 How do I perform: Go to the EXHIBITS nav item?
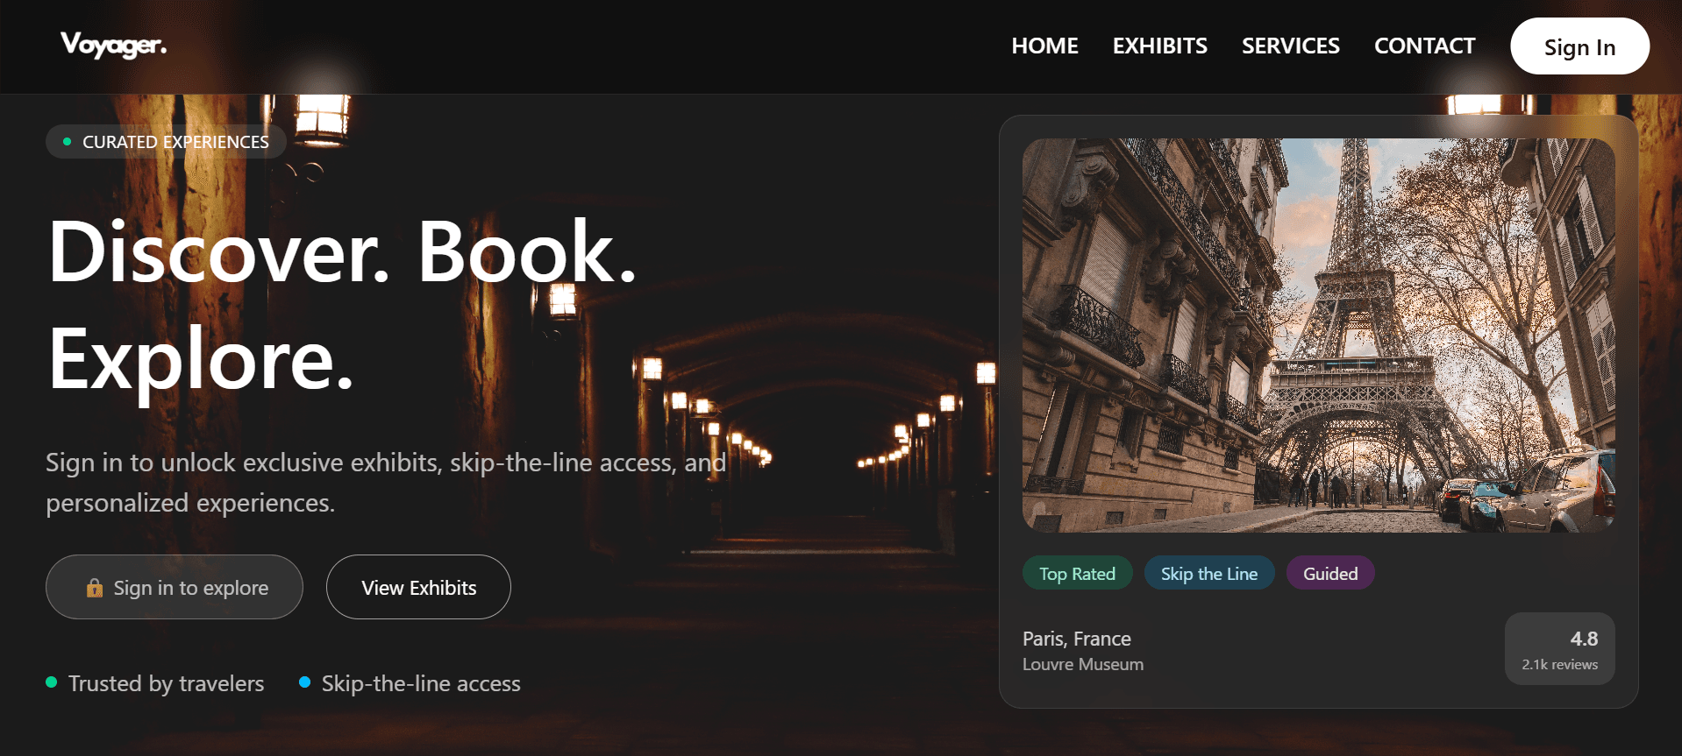(1159, 46)
